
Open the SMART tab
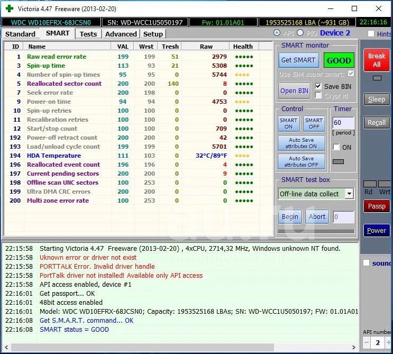[58, 33]
